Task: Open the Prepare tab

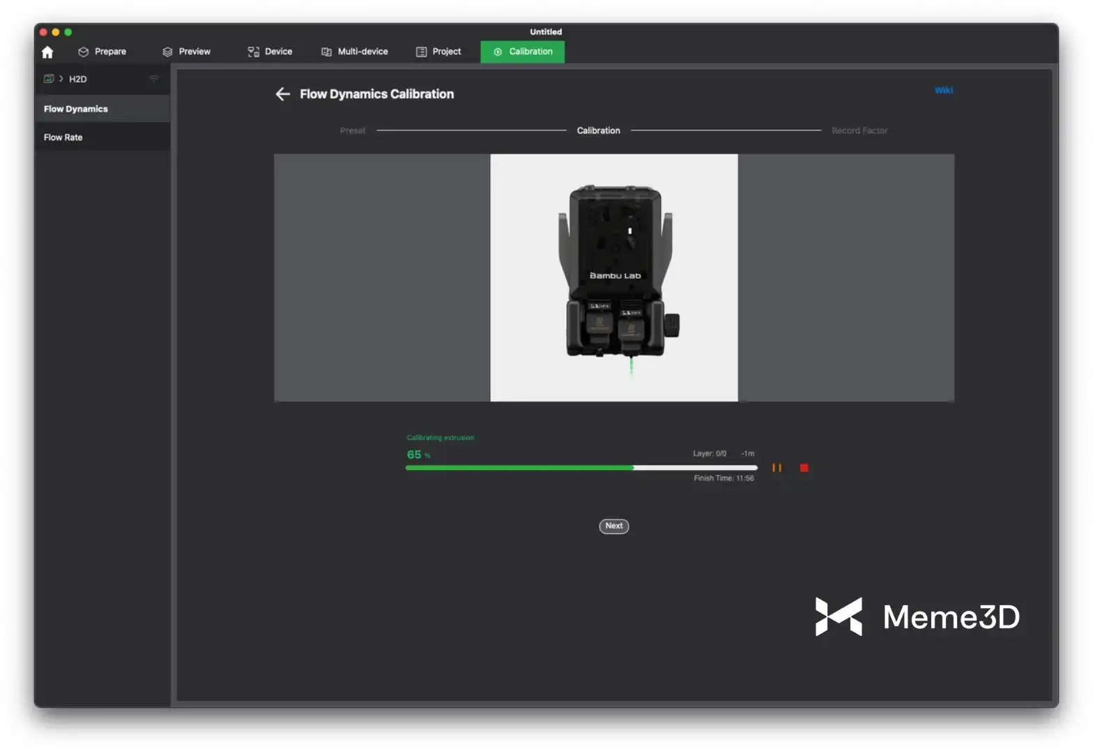Action: (x=102, y=52)
